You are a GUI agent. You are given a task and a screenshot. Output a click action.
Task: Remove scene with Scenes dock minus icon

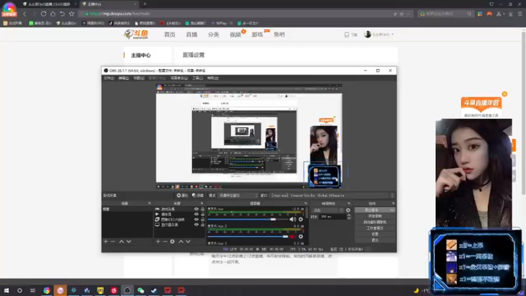click(113, 241)
